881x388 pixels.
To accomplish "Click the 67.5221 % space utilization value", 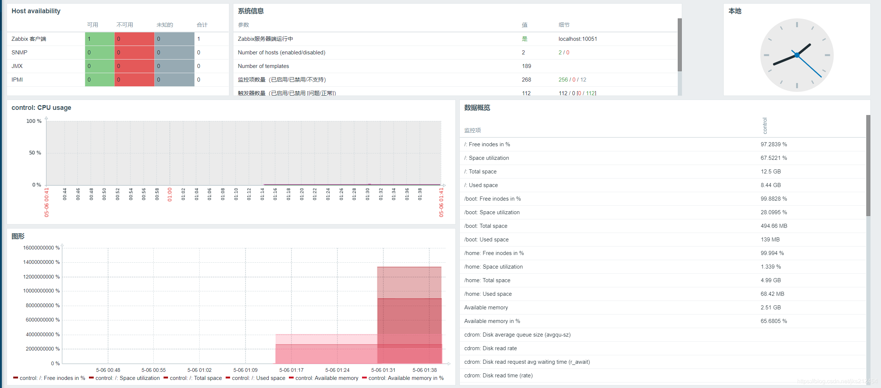I will [x=774, y=158].
